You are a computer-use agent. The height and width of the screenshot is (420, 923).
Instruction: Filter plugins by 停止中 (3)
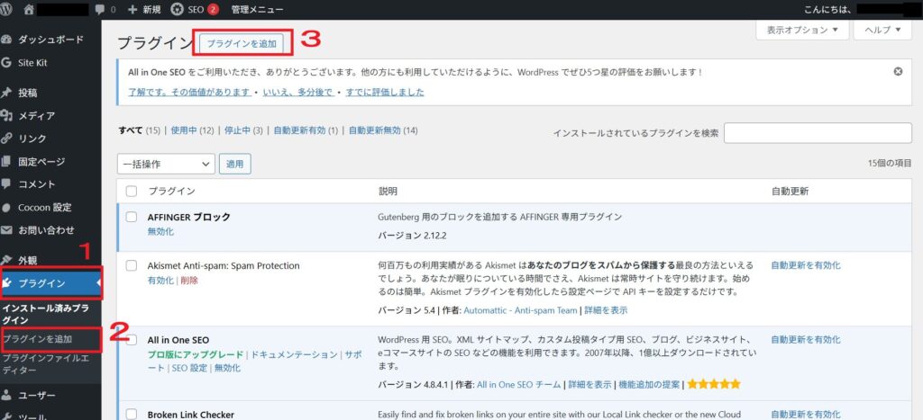[243, 130]
